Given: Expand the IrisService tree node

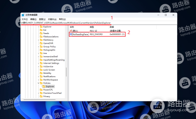Looking at the screenshot, I should pos(38,66).
